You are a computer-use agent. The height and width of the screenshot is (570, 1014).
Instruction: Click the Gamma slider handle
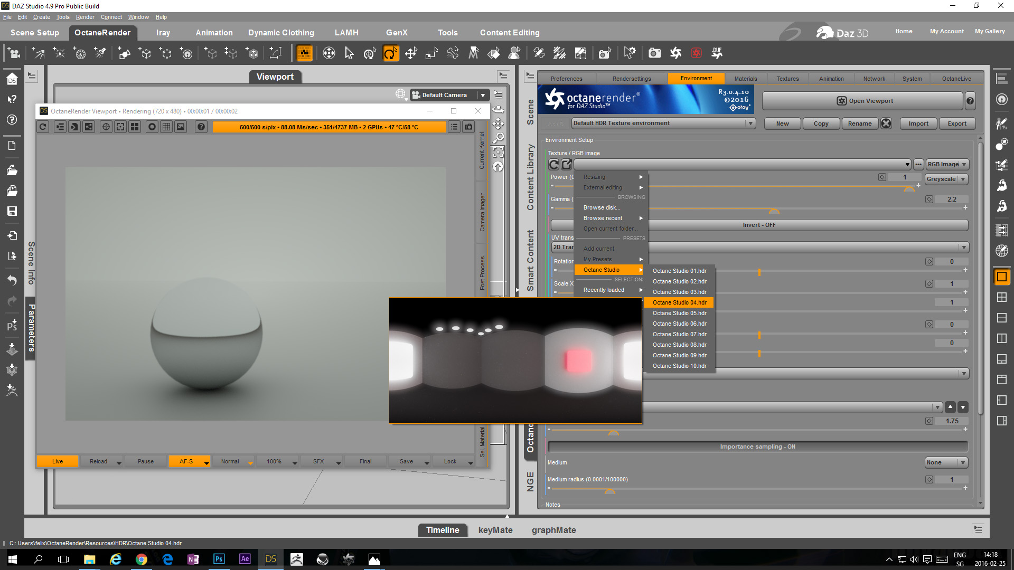(x=774, y=211)
